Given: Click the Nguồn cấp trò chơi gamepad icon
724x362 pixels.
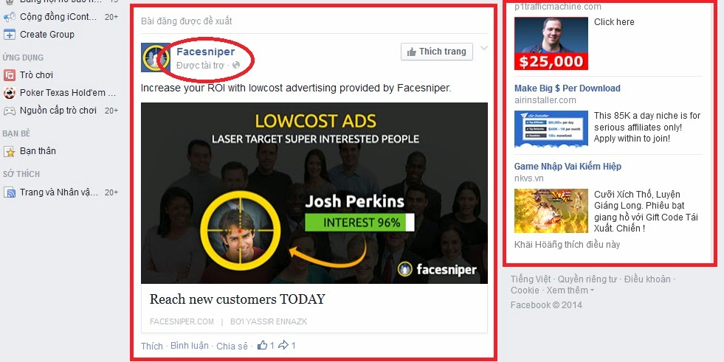Looking at the screenshot, I should point(10,111).
